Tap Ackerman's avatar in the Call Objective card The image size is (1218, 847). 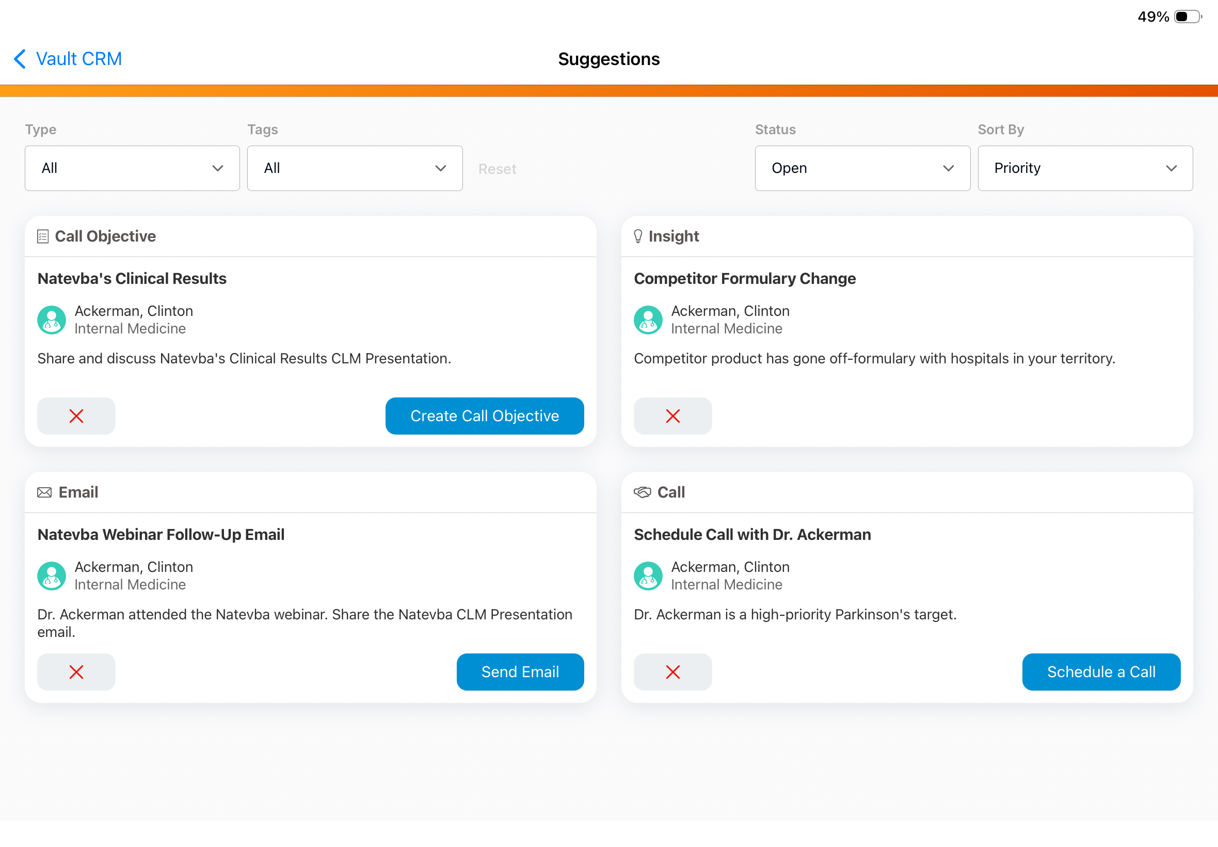52,320
